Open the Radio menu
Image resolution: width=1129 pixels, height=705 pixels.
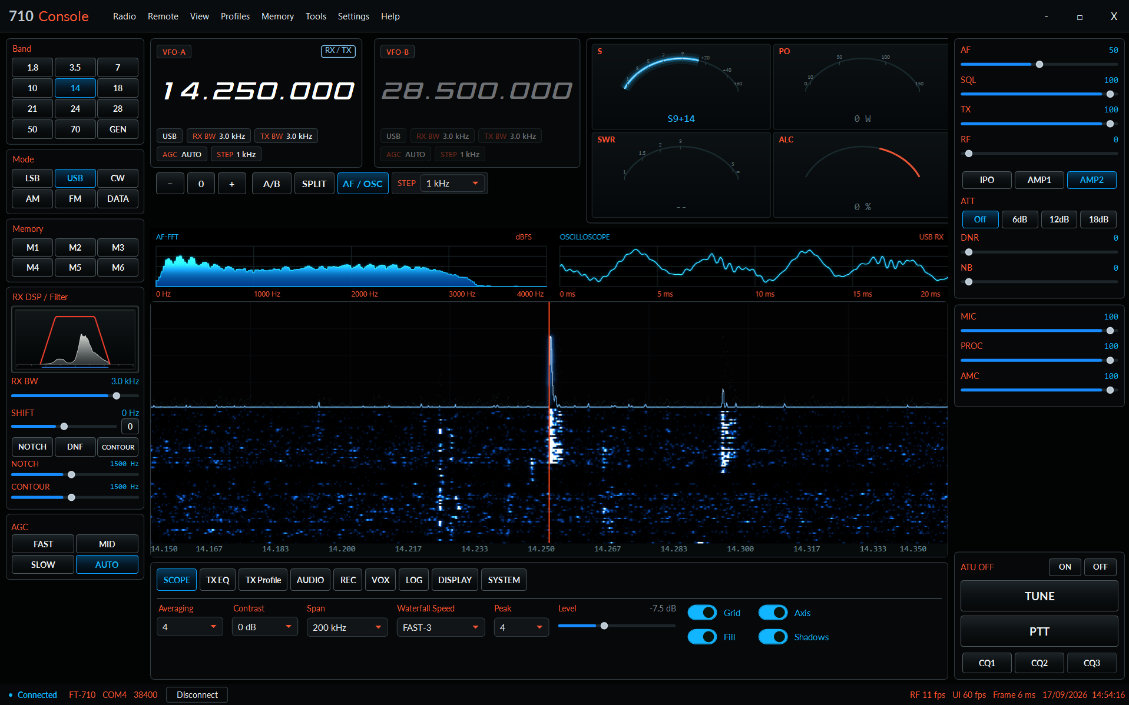(x=124, y=16)
